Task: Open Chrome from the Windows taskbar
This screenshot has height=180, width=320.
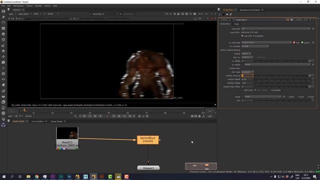Action: click(36, 176)
